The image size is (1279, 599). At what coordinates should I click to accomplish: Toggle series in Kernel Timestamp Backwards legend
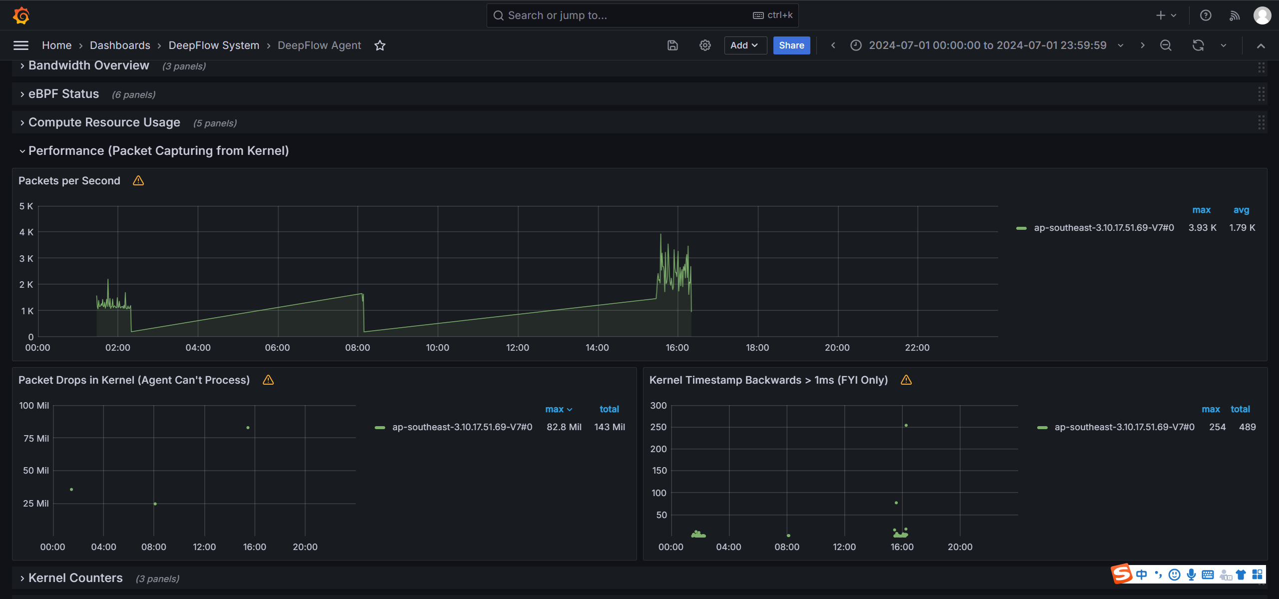pos(1124,427)
